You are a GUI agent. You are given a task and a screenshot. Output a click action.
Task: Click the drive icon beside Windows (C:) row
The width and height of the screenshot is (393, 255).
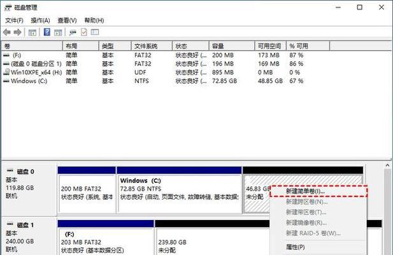pyautogui.click(x=6, y=81)
